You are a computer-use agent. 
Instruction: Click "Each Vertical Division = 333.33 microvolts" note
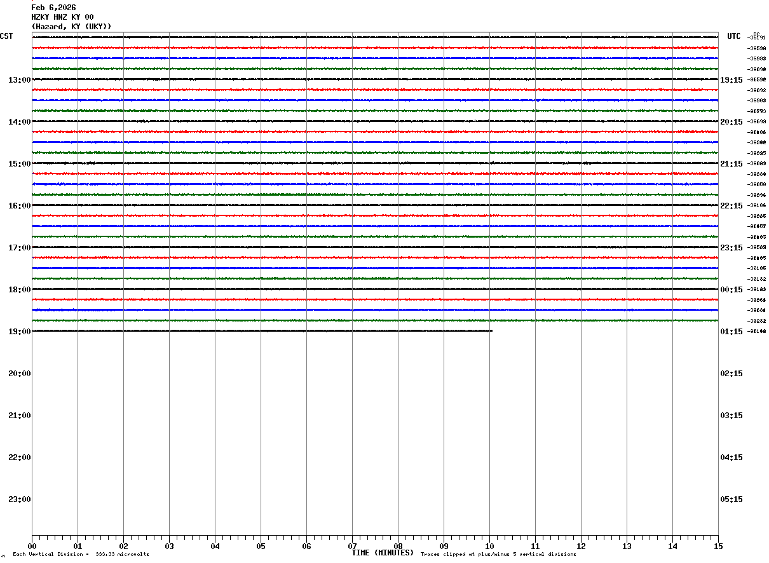[81, 555]
